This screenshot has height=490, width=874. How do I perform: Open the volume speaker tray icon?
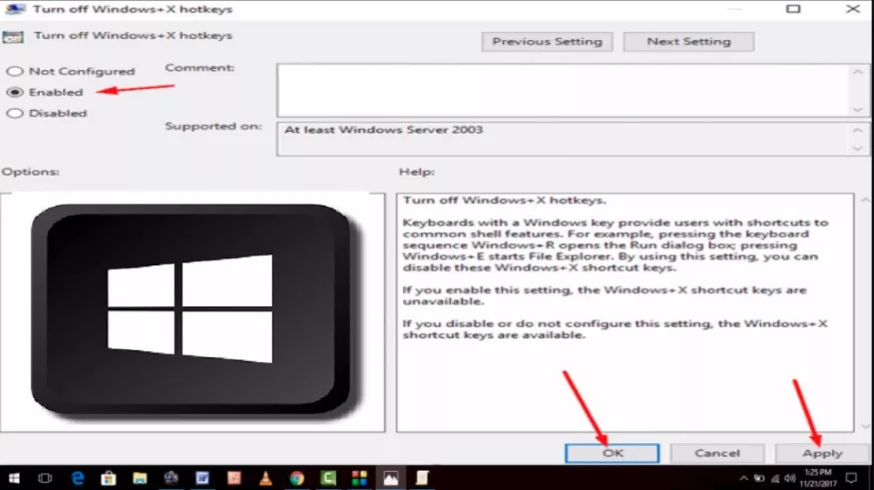(x=790, y=478)
